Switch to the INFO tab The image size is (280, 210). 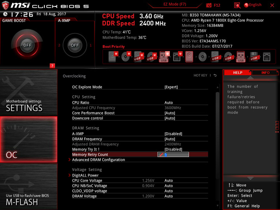pos(265,72)
